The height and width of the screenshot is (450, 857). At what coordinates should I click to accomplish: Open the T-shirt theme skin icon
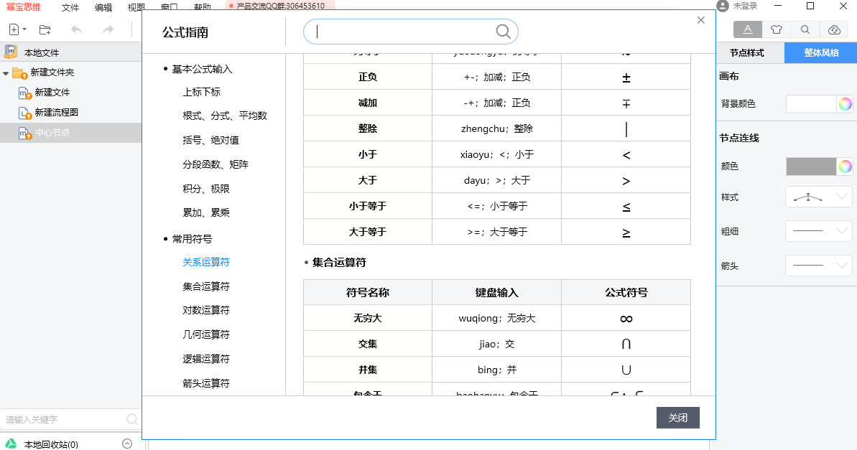coord(777,29)
